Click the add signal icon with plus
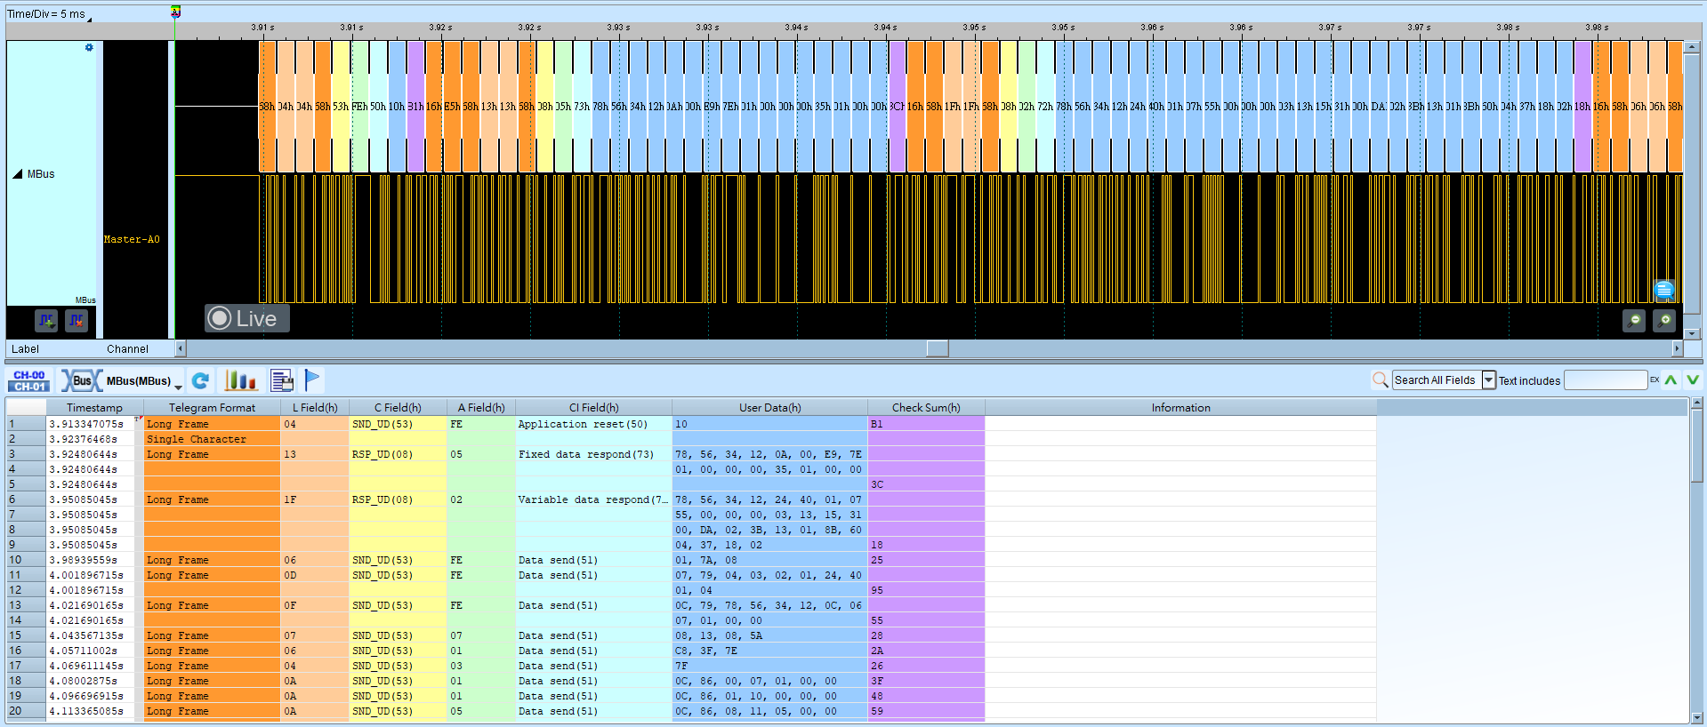This screenshot has width=1707, height=727. click(46, 320)
